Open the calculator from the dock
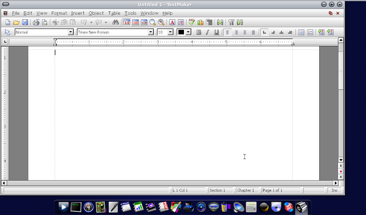 pos(251,207)
